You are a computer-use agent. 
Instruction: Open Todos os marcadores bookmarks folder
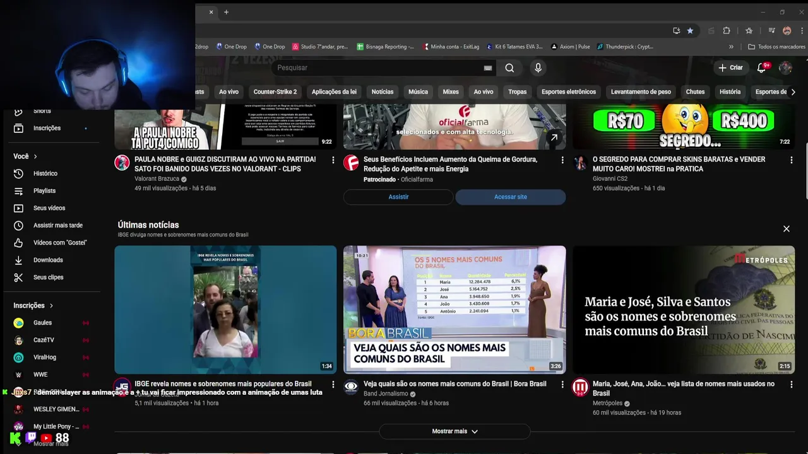[776, 47]
